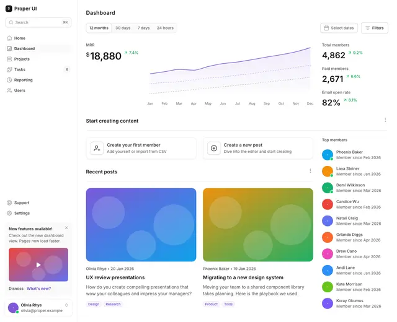The width and height of the screenshot is (397, 322).
Task: Click the Paid members value 2,671
Action: pos(332,79)
